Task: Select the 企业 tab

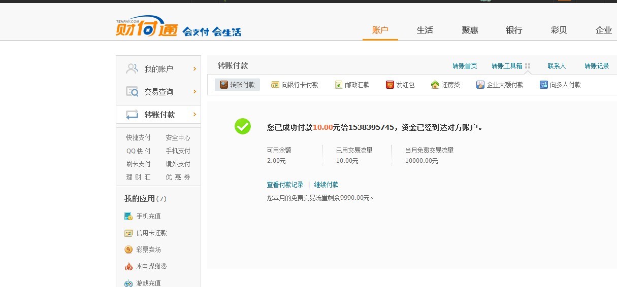Action: pyautogui.click(x=604, y=30)
